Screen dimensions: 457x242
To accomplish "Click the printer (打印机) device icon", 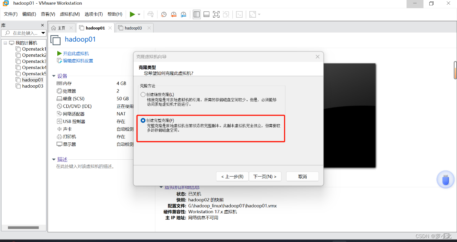I will tap(59, 137).
